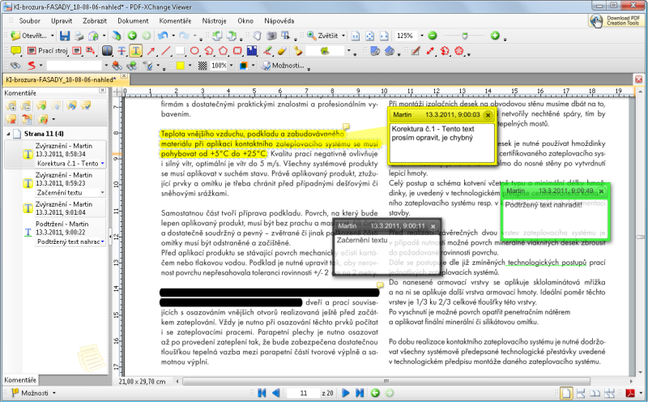
Task: Choose the Psací stroj typewriter tool
Action: pos(48,51)
